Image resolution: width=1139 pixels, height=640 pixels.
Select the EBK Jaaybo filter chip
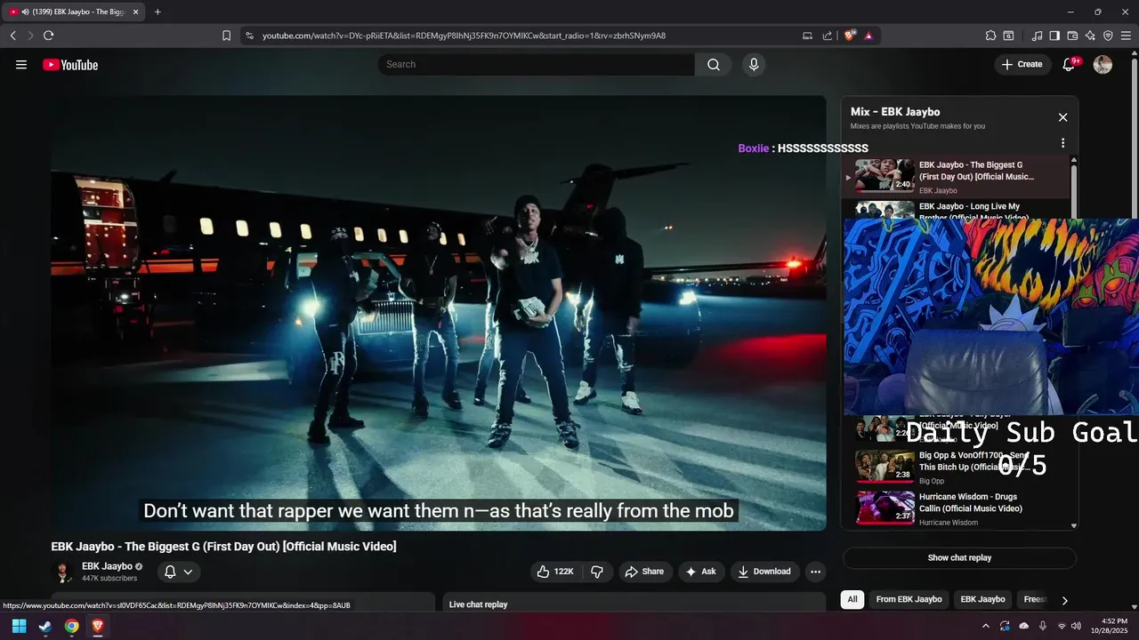982,599
